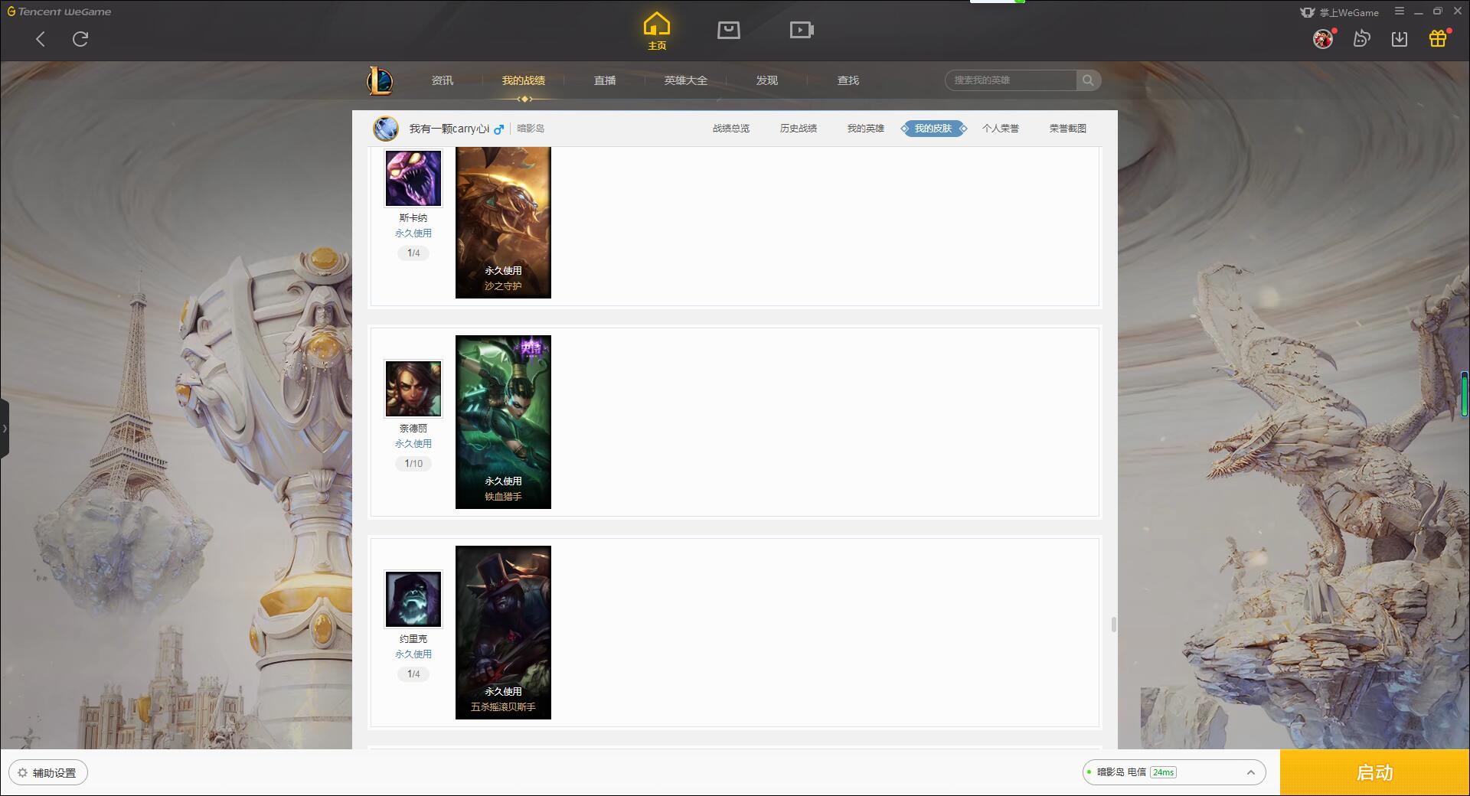Screen dimensions: 1470x796
Task: Open 掌上WeGame link
Action: pos(1340,12)
